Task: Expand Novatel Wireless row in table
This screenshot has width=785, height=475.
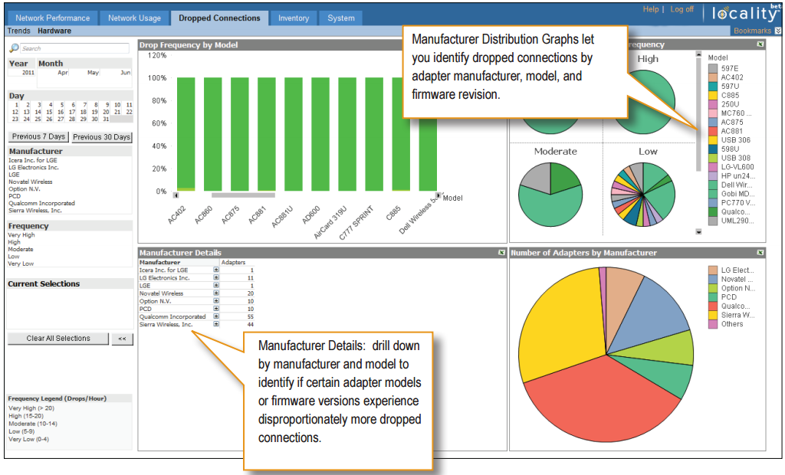Action: 216,293
